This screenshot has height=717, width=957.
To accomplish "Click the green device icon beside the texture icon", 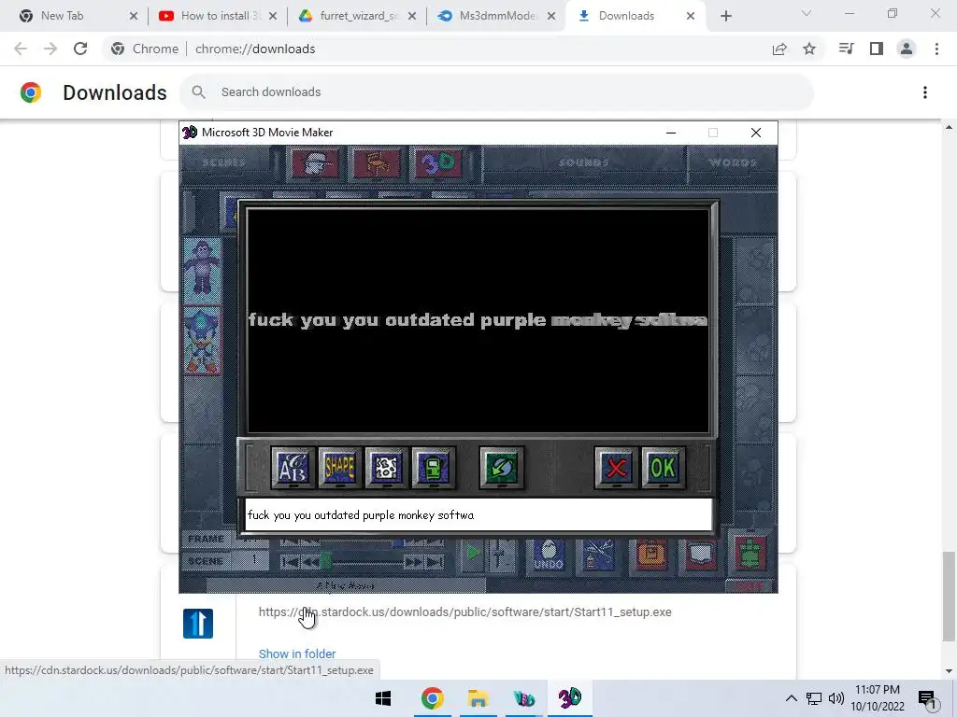I will tap(433, 468).
